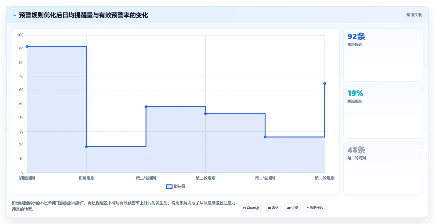The width and height of the screenshot is (435, 224).
Task: Click the description paragraph starting with 阶梯线图展示
Action: click(124, 206)
